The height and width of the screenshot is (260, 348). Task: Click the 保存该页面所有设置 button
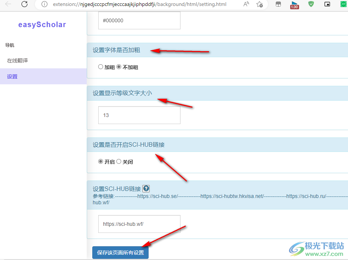(x=120, y=253)
